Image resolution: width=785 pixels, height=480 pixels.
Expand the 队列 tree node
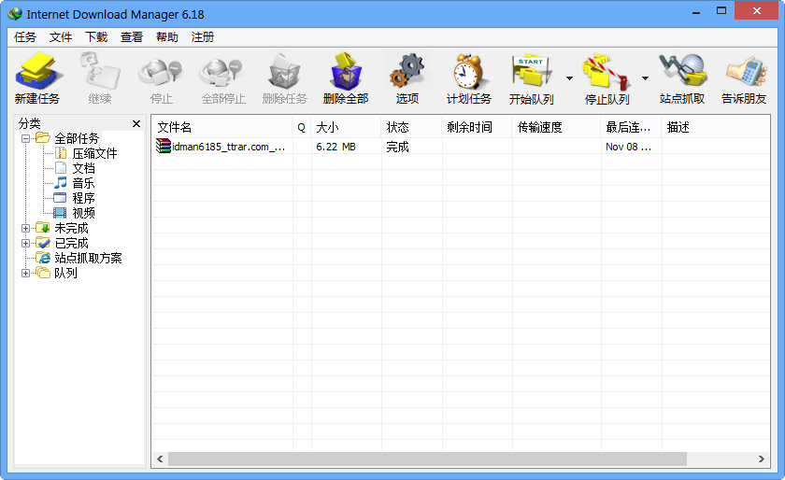click(25, 273)
